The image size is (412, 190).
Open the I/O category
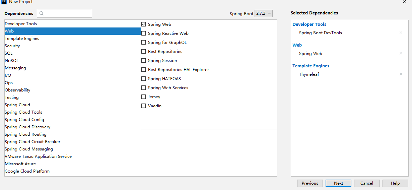pyautogui.click(x=72, y=75)
